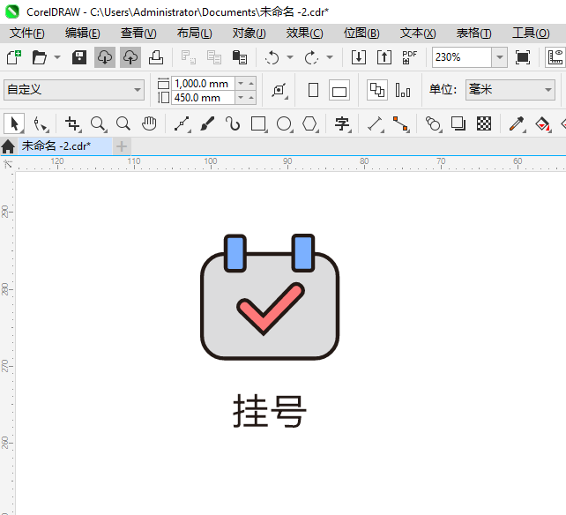Select the Interactive fill bucket tool
Viewport: 566px width, 515px height.
[542, 123]
